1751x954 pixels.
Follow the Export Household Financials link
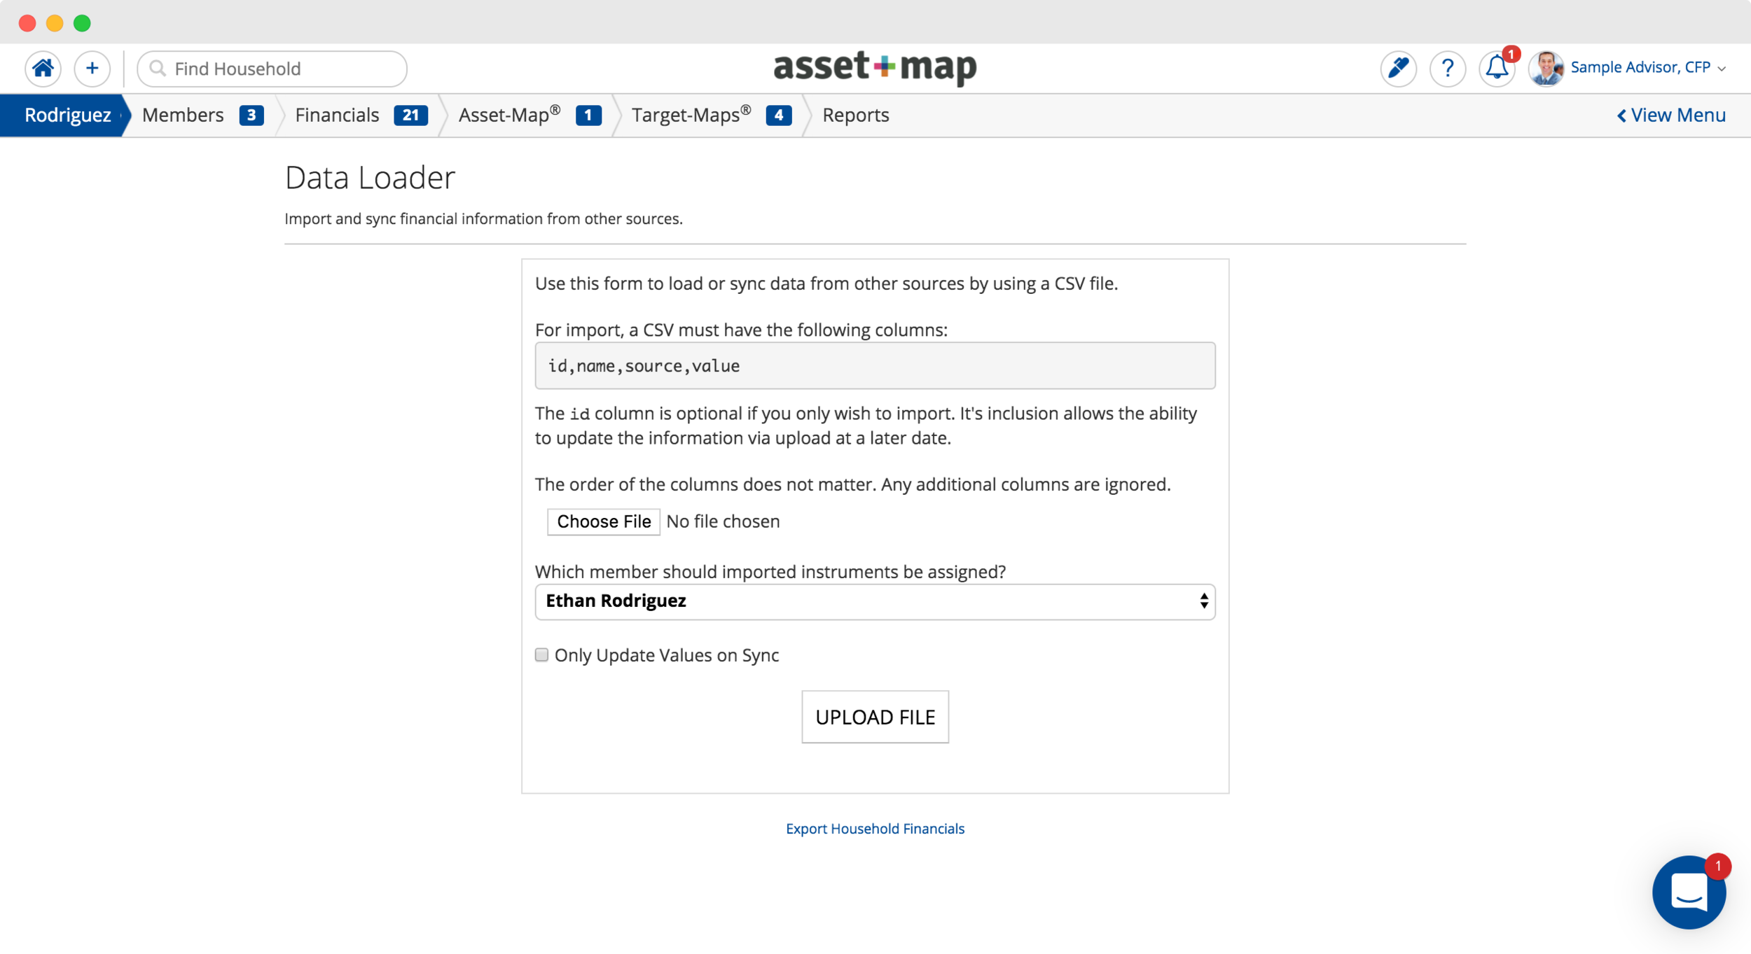click(875, 829)
